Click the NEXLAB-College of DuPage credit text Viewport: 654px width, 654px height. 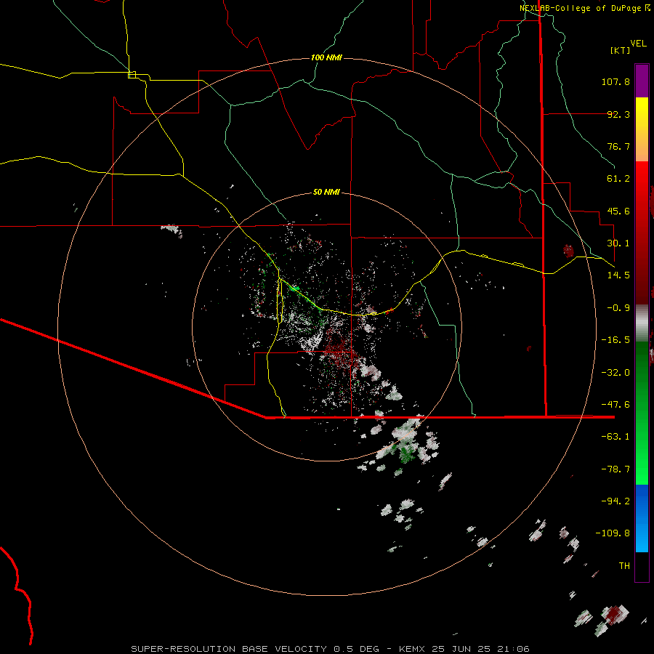pos(584,8)
